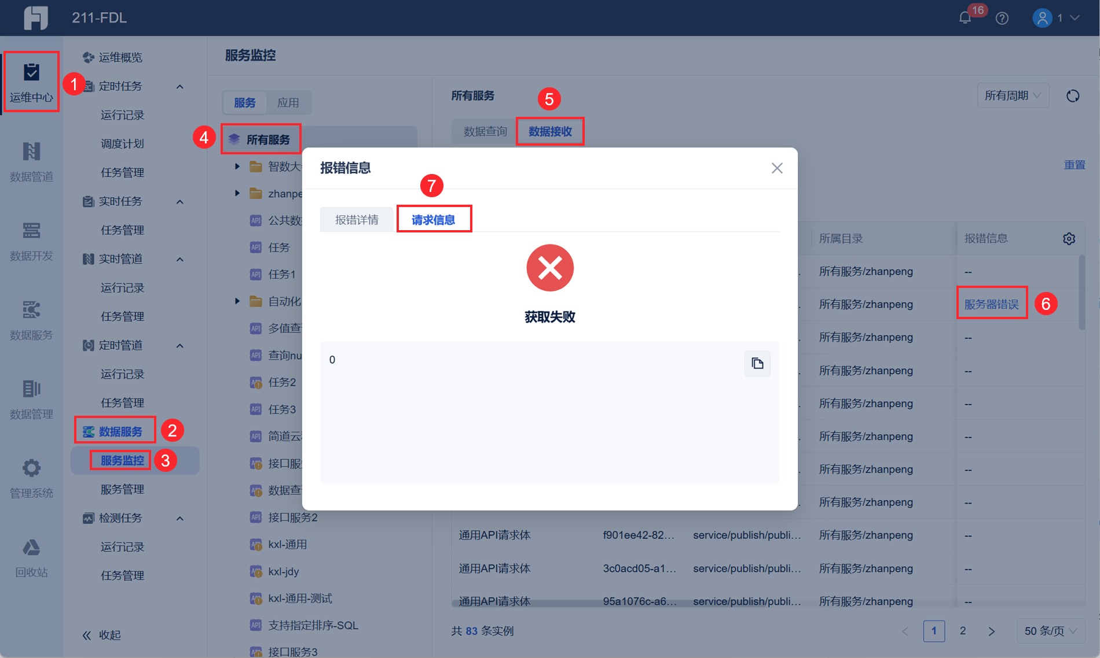The image size is (1100, 658).
Task: Click the 3c0acd05-a1… table cell
Action: coord(639,569)
